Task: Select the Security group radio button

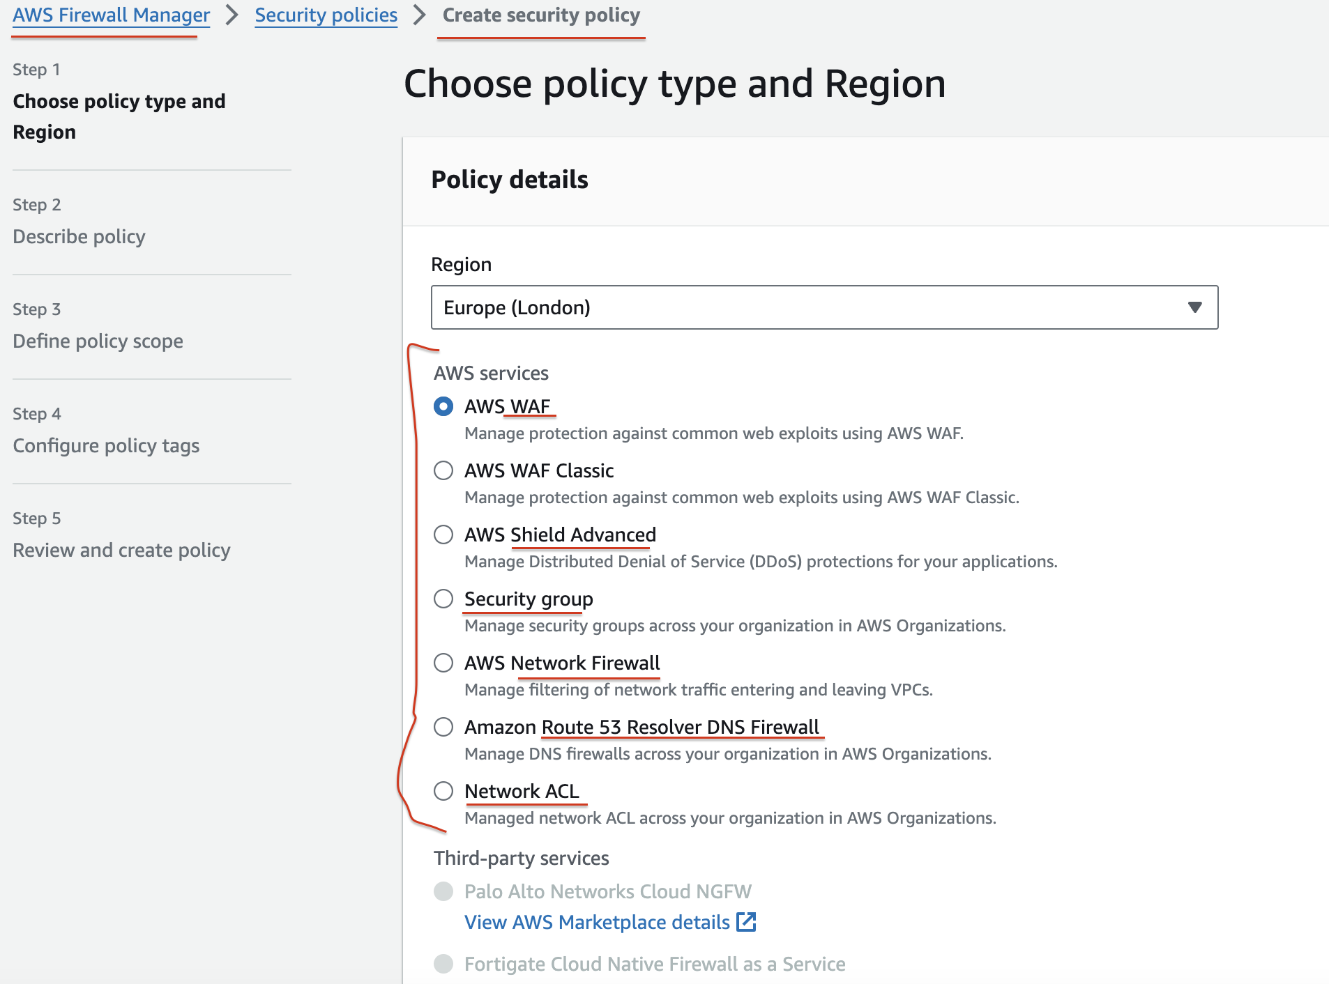Action: [443, 599]
